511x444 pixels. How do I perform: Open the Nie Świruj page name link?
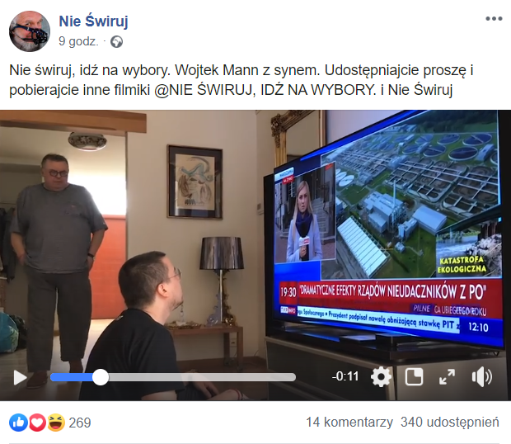93,21
